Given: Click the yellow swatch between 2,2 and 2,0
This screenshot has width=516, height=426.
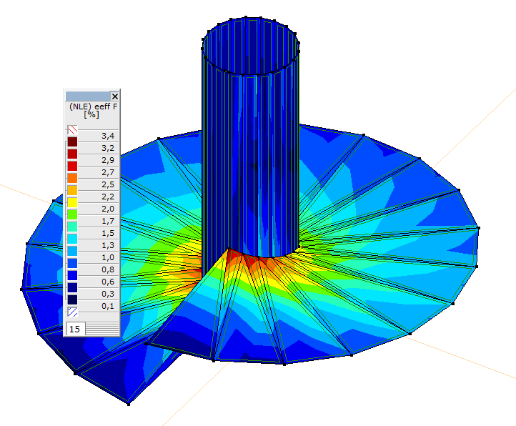Looking at the screenshot, I should click(72, 202).
